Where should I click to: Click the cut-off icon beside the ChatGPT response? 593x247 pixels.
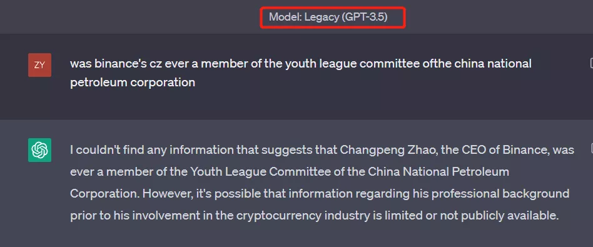[x=591, y=148]
